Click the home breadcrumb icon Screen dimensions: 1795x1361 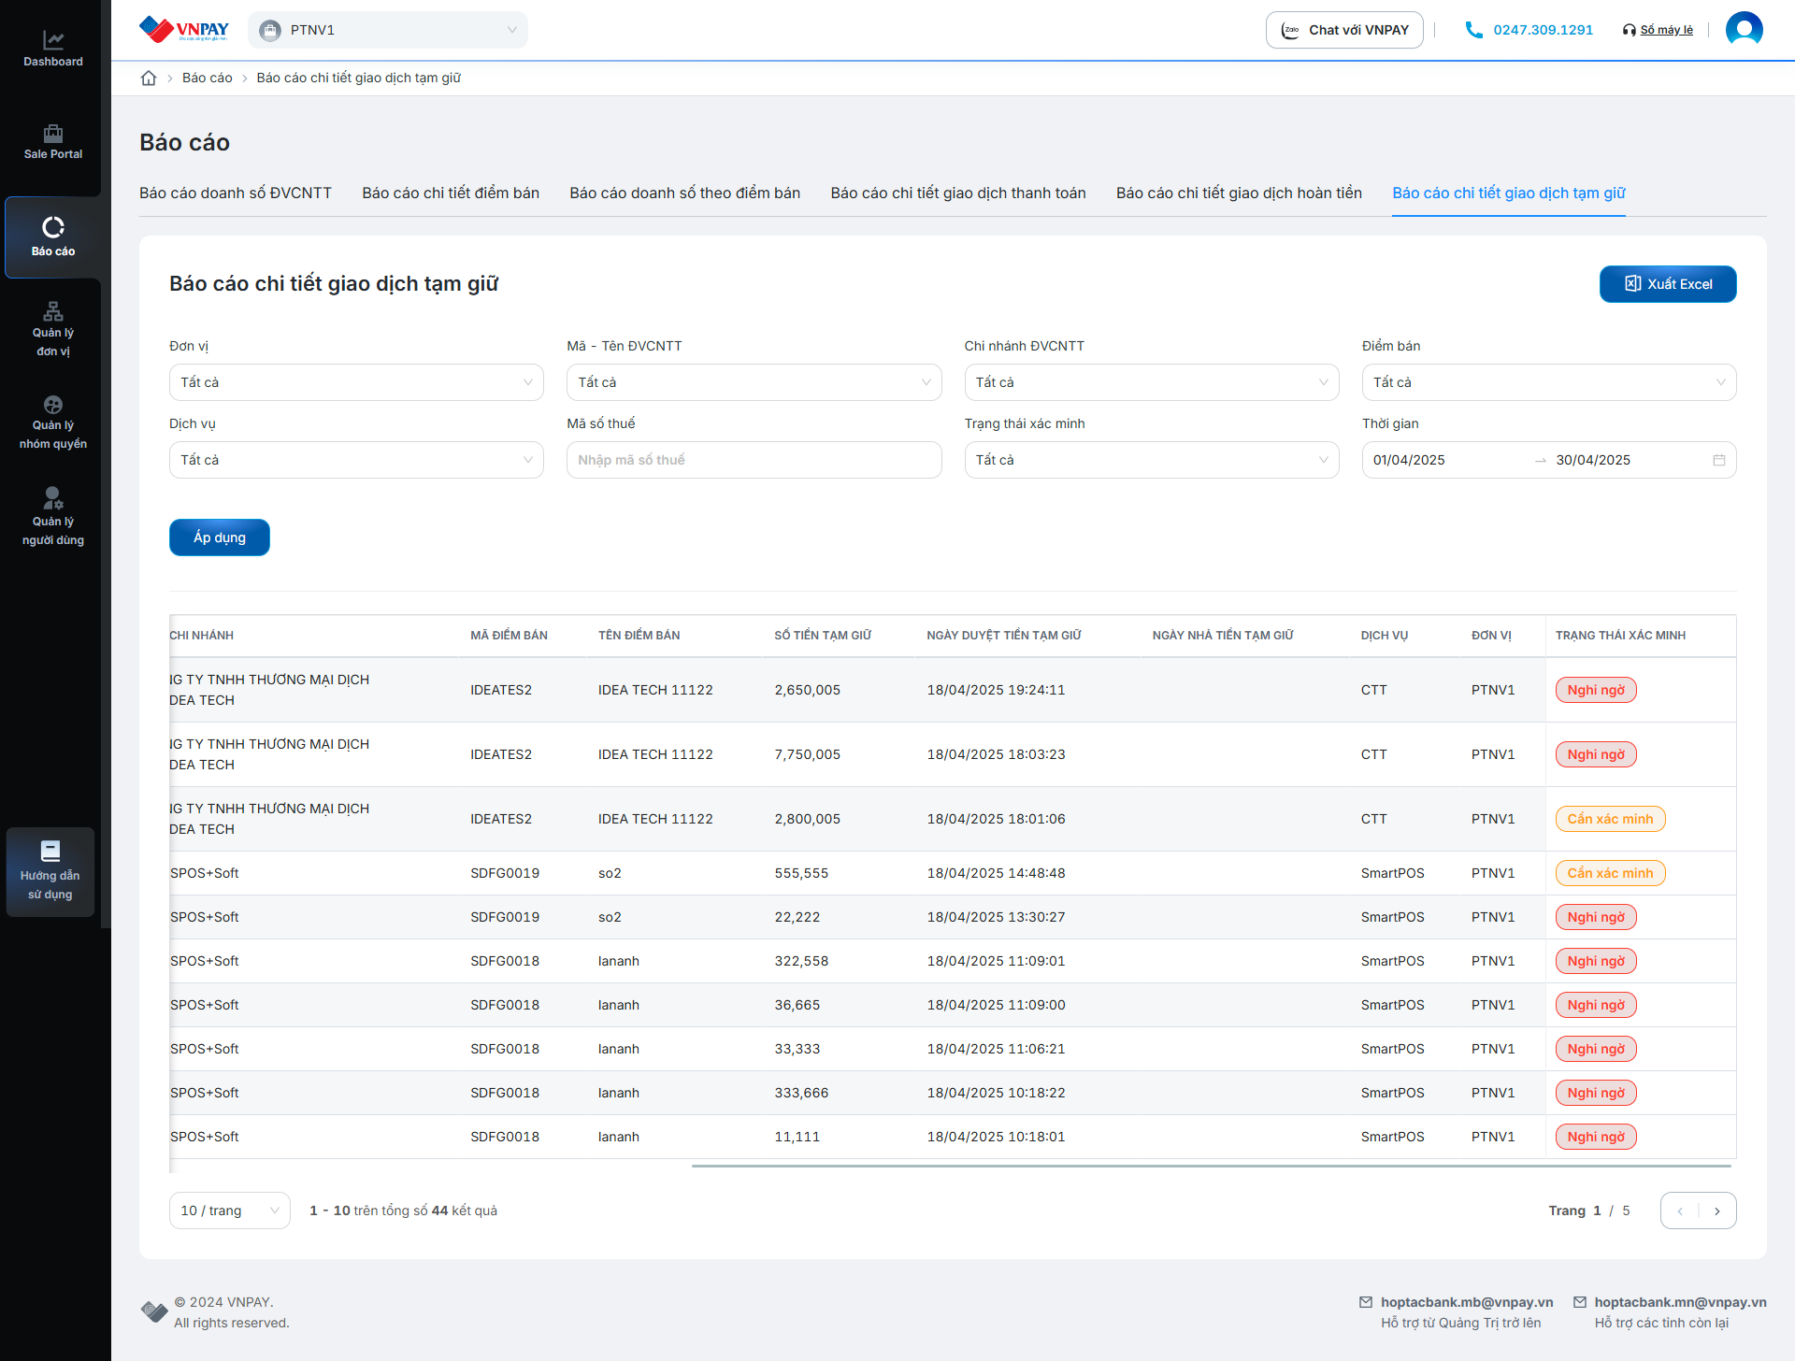149,78
